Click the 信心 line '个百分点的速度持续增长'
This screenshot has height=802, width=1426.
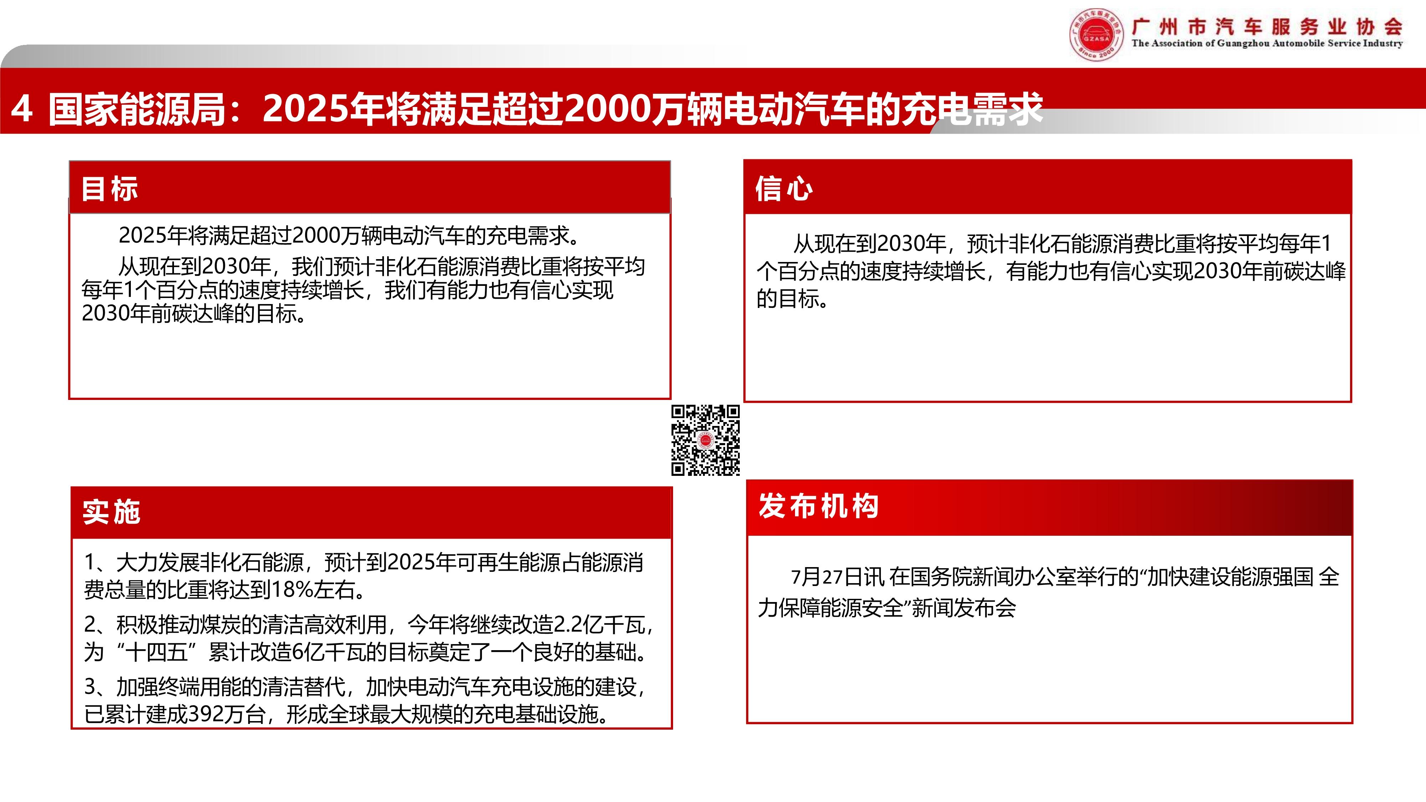(x=1051, y=271)
